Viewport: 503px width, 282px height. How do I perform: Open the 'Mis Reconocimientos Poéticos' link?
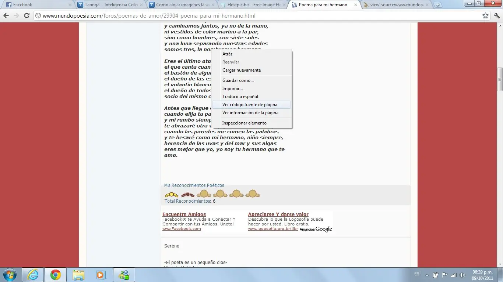coord(194,185)
